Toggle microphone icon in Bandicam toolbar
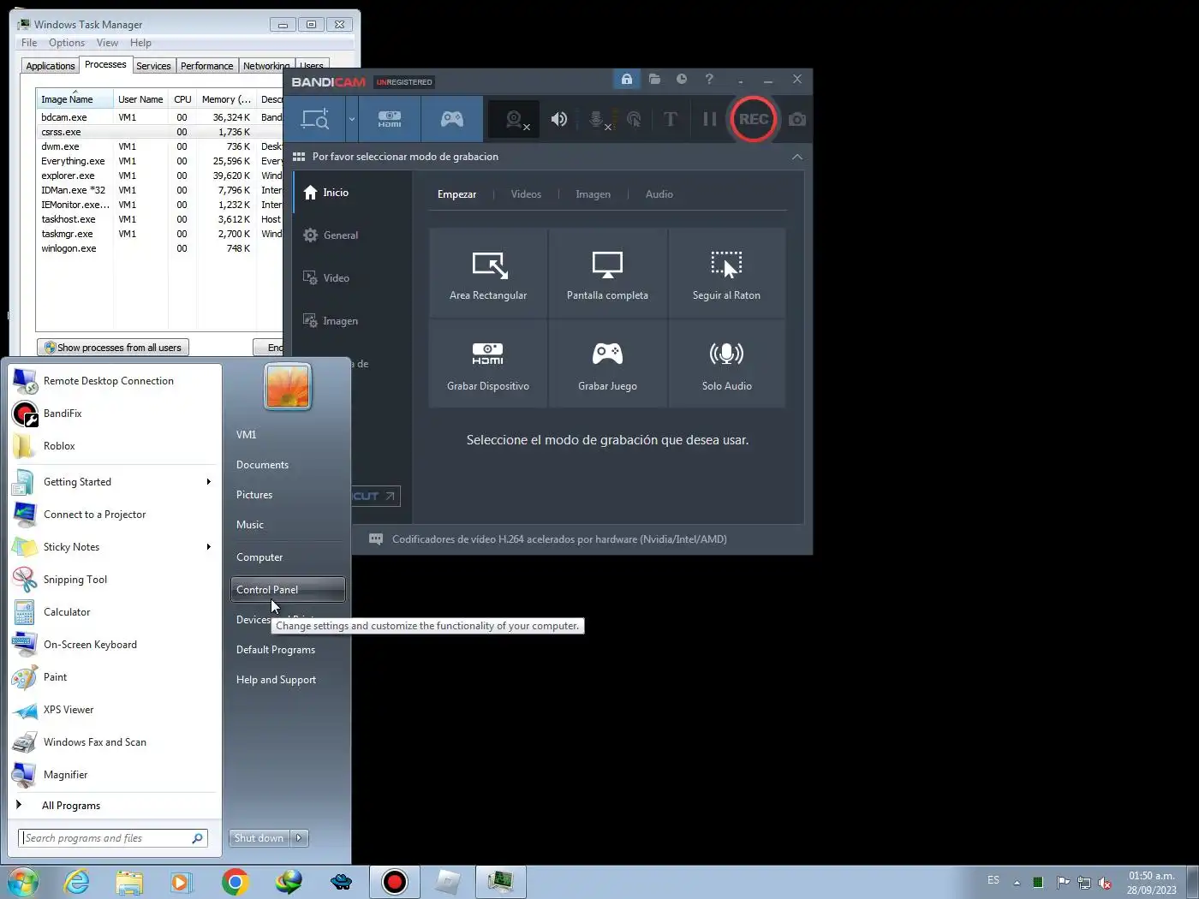 click(x=598, y=120)
